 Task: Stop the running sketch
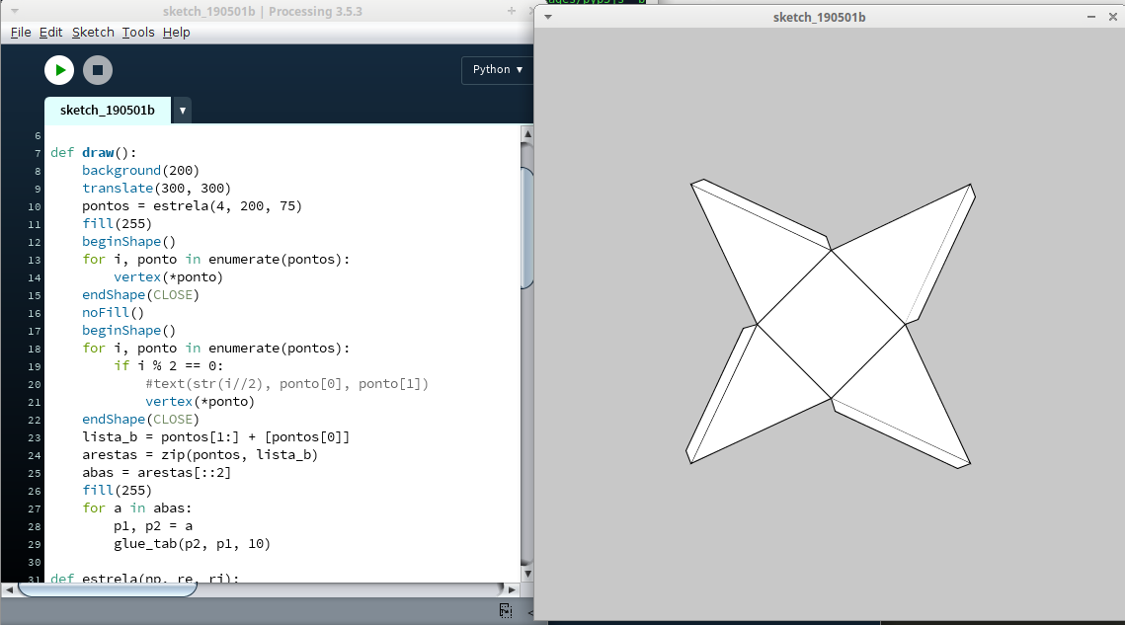[97, 70]
